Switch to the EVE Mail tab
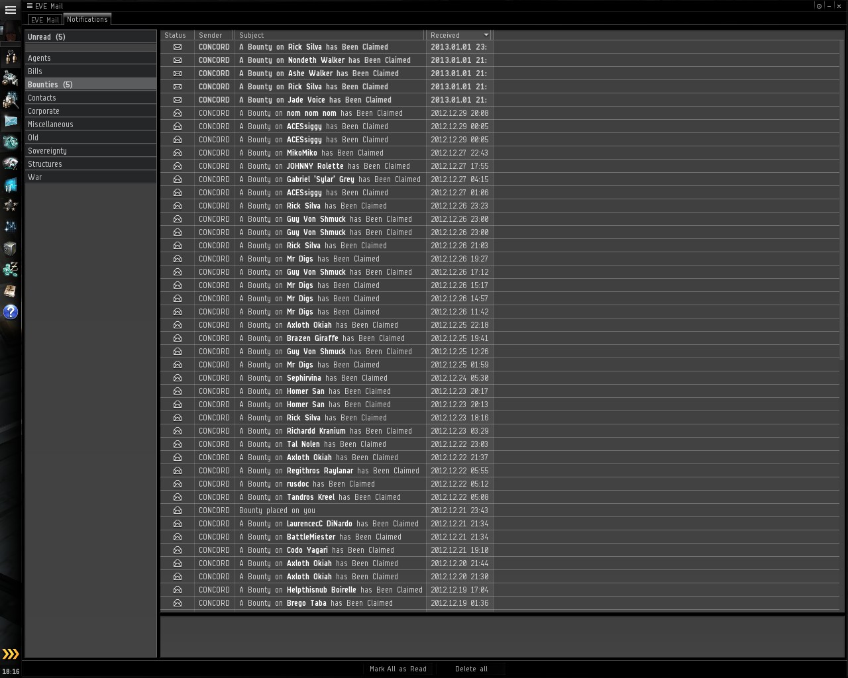 45,20
